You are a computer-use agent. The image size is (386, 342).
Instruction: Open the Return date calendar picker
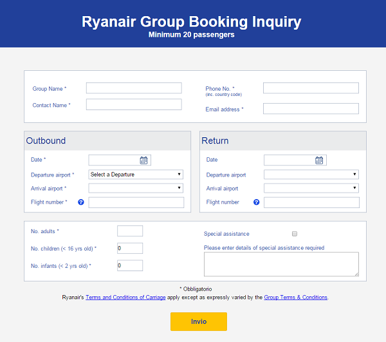click(x=319, y=160)
